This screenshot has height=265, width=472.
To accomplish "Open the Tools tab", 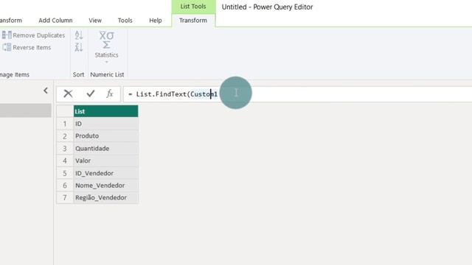I will pos(125,21).
